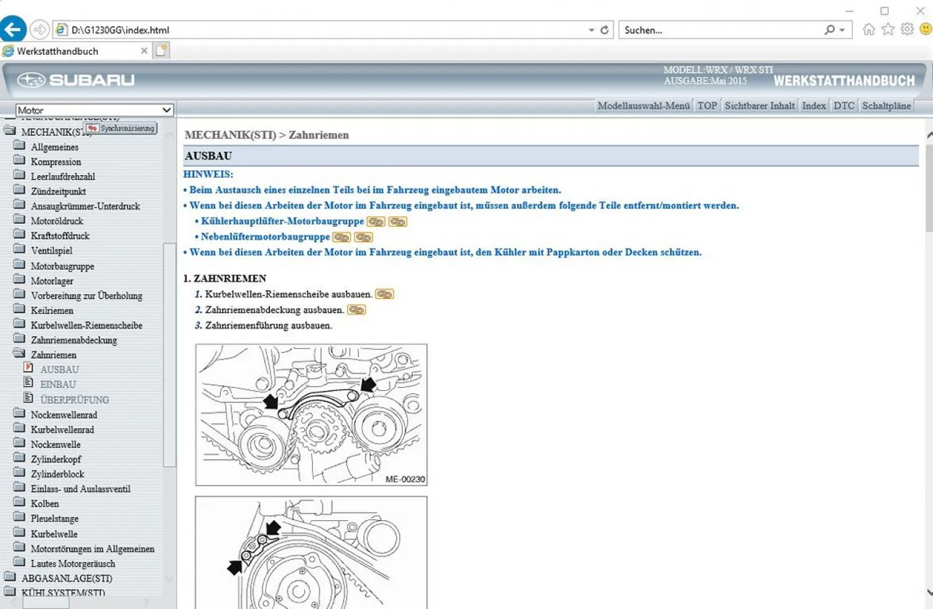Click the Subaru logo

click(33, 80)
